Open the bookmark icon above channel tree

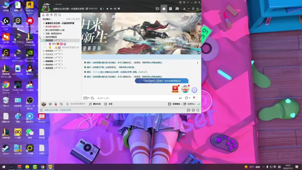[55, 15]
